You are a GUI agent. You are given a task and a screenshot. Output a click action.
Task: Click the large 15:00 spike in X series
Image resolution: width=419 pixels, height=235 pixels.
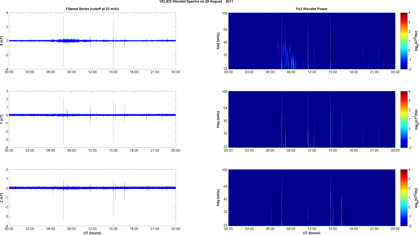click(113, 41)
